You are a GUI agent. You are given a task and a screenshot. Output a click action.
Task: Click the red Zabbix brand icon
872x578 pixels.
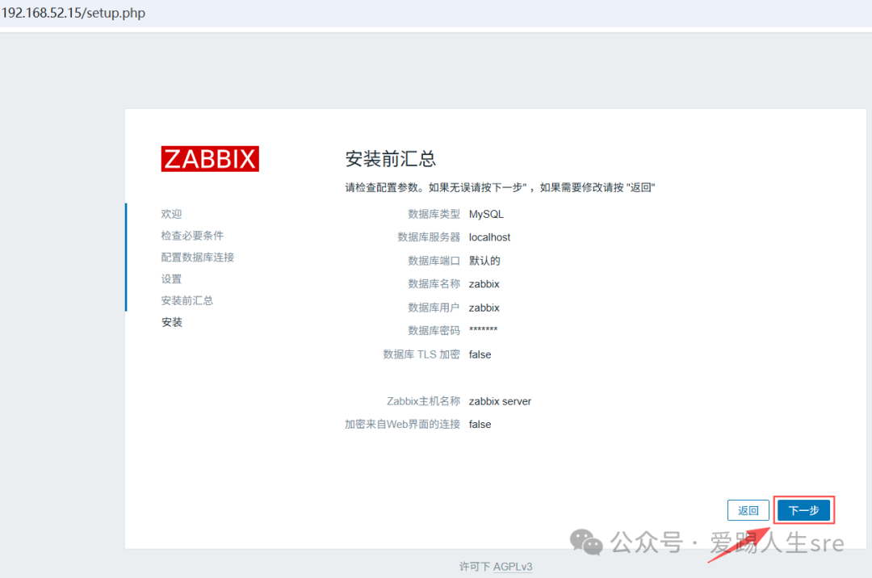click(x=210, y=158)
